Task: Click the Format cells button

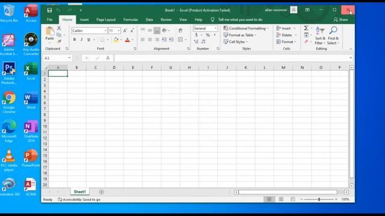Action: [286, 41]
